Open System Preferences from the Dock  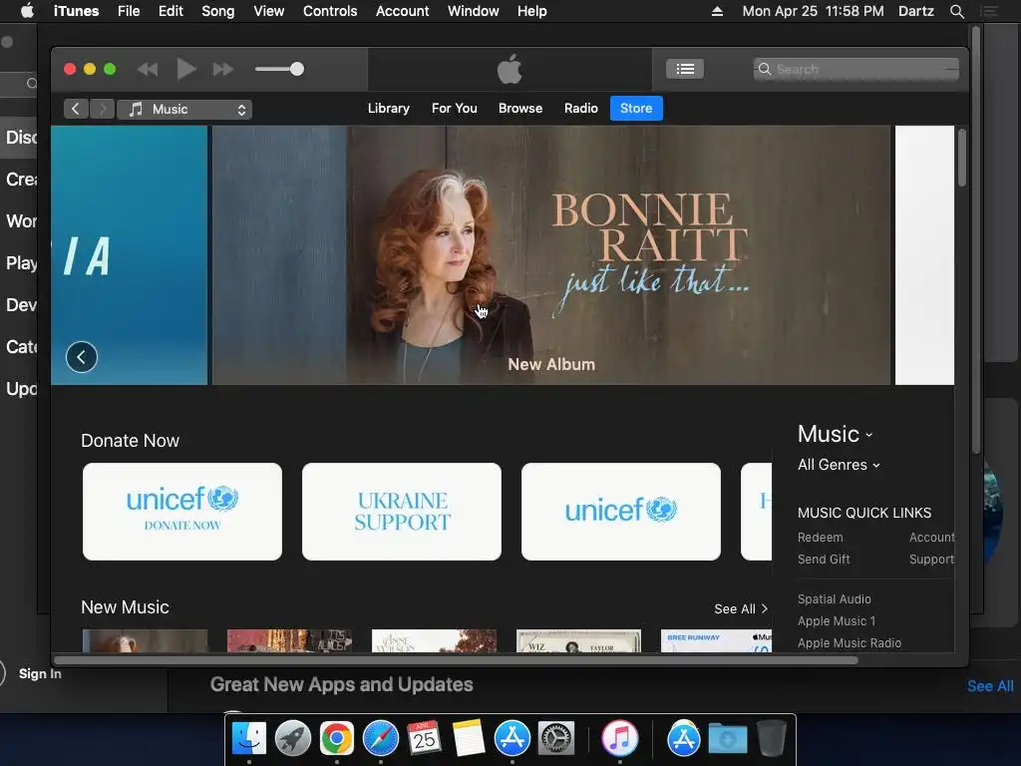(x=555, y=738)
